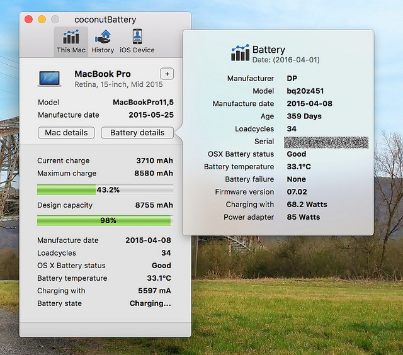Select the MacBookPro11,5 model value
This screenshot has width=403, height=355.
[143, 102]
